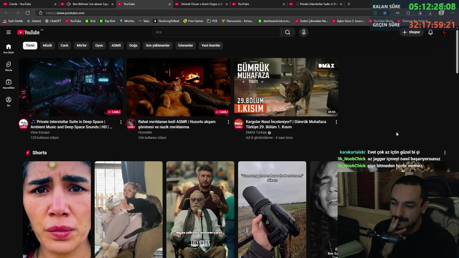459x258 pixels.
Task: Activate voice search microphone
Action: [x=304, y=32]
